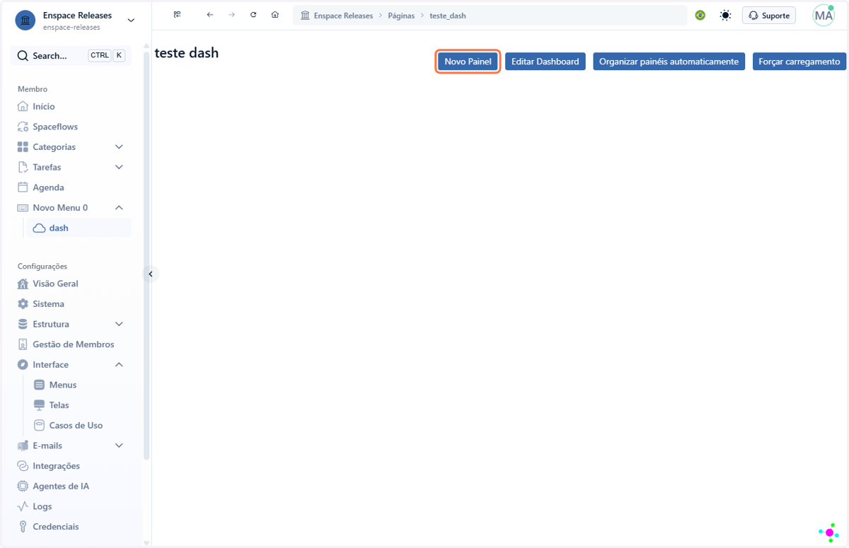The height and width of the screenshot is (548, 849).
Task: Select the dash page item
Action: tap(79, 228)
